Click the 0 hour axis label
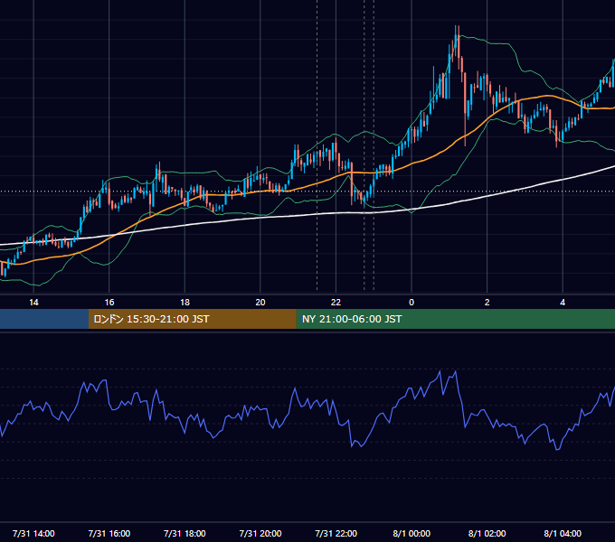This screenshot has height=542, width=615. [x=412, y=303]
